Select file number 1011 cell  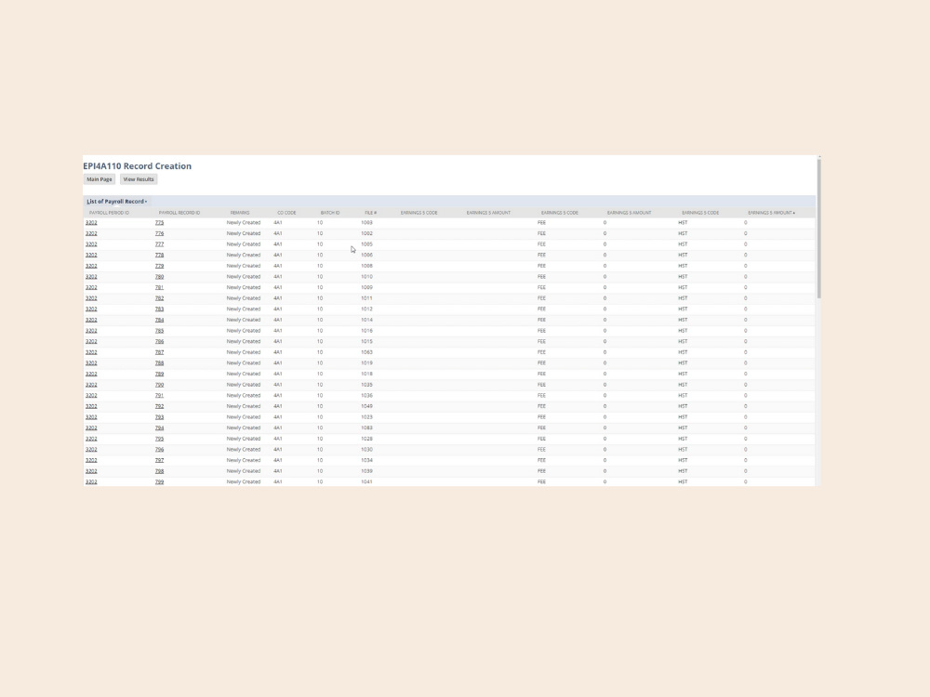pos(366,298)
